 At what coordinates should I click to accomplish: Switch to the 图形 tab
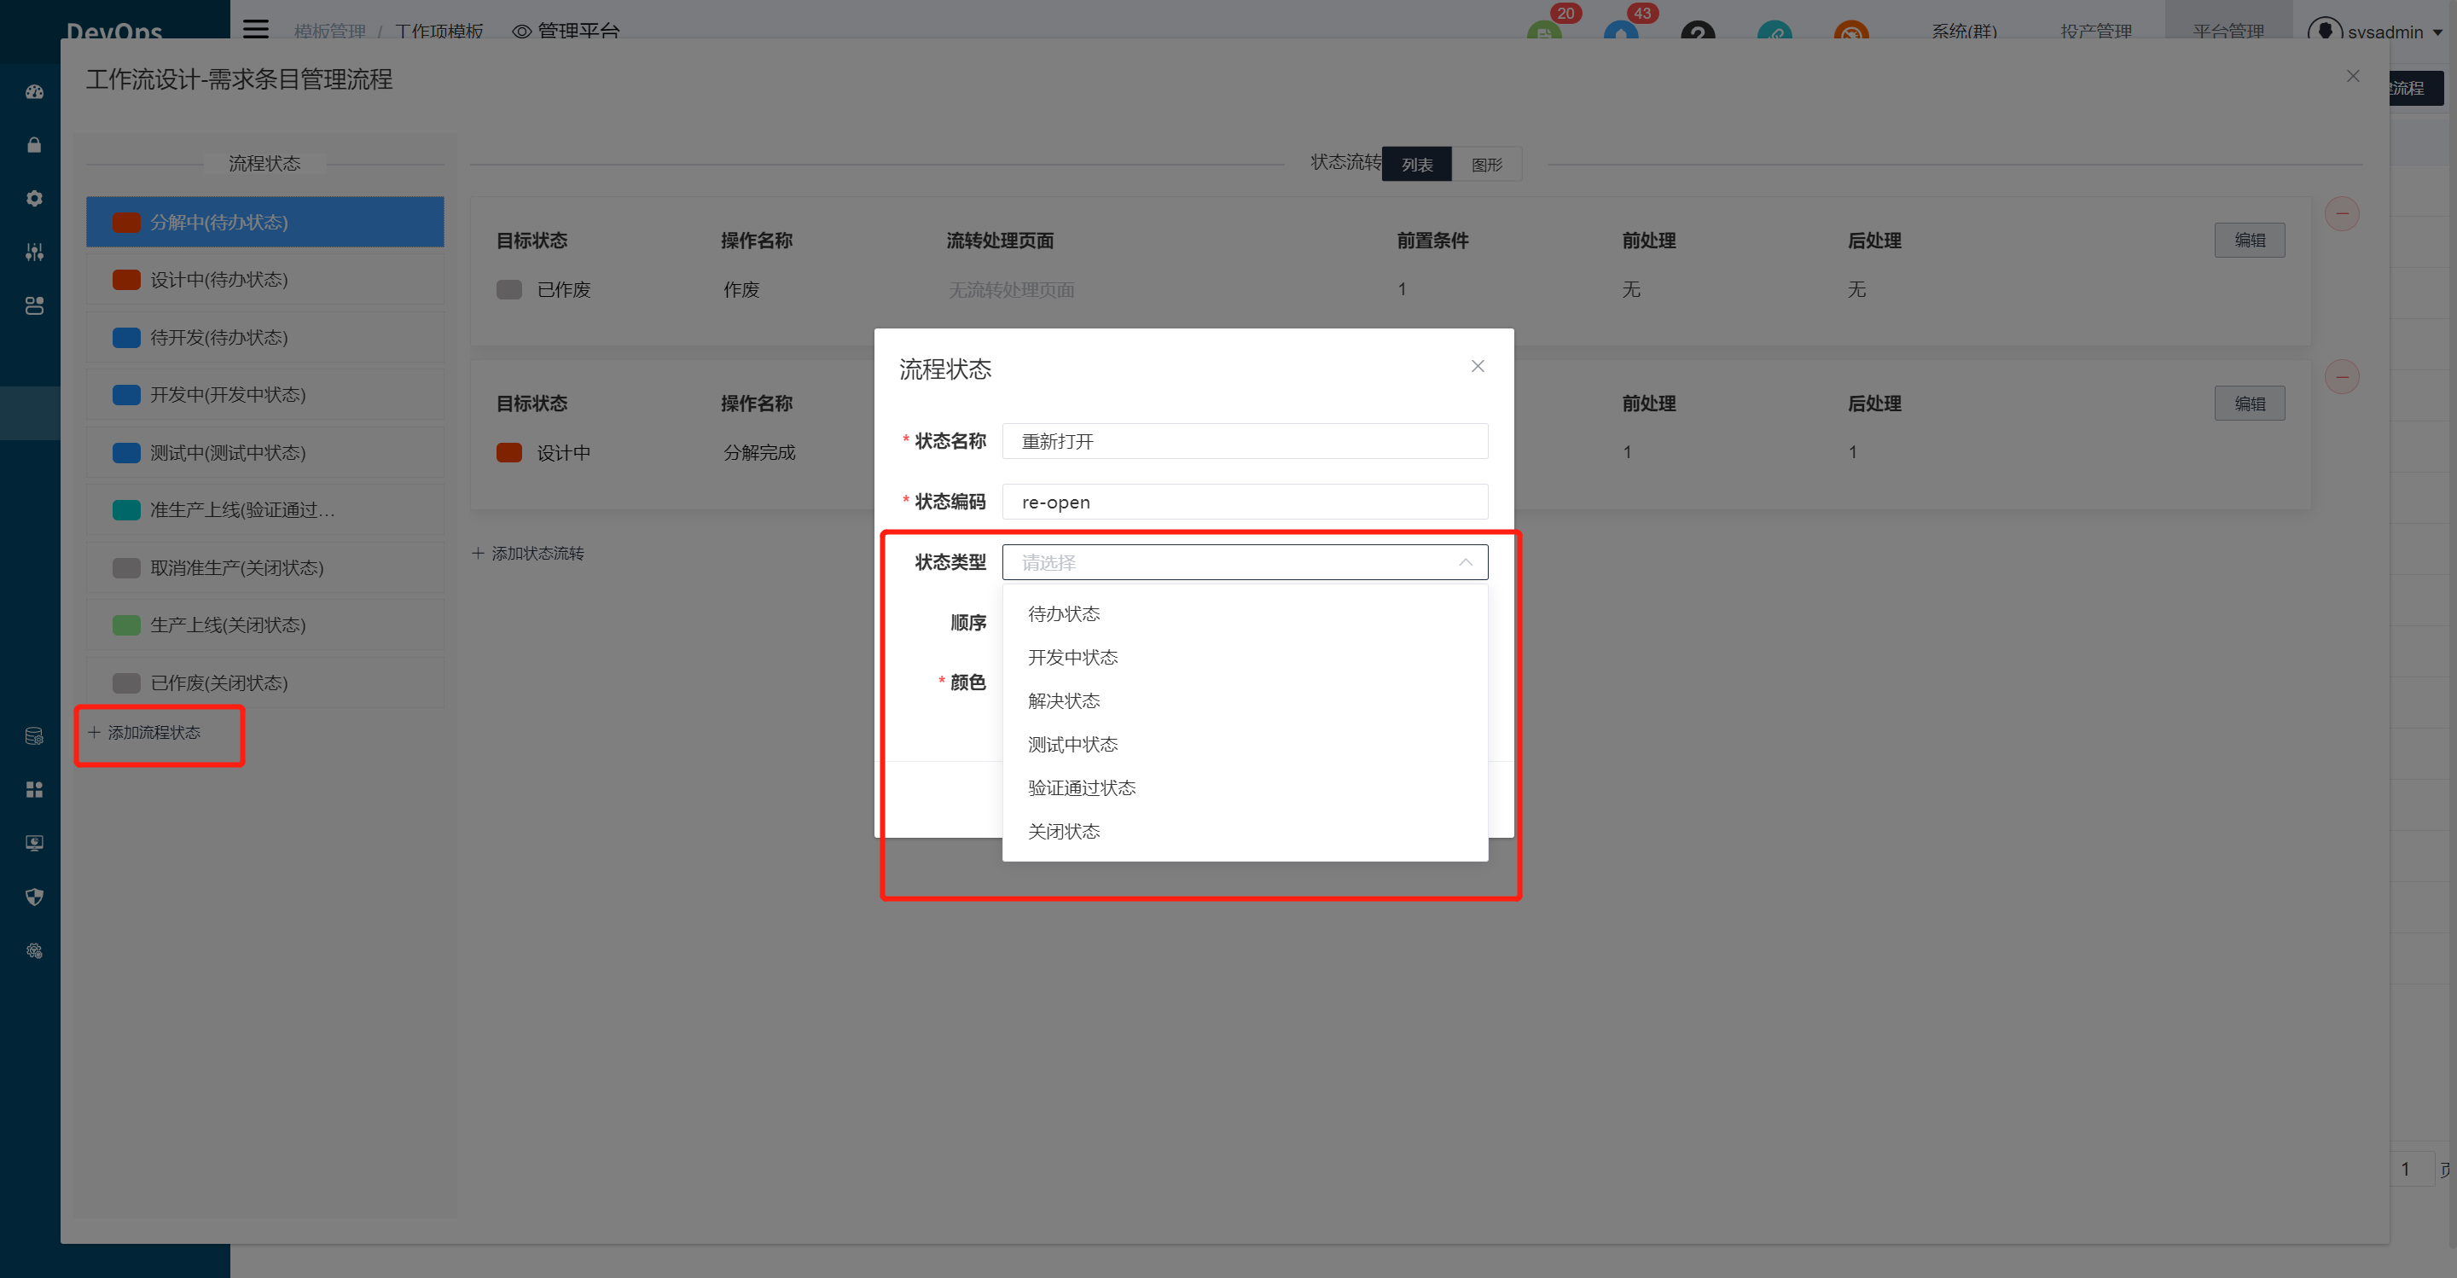click(x=1486, y=163)
